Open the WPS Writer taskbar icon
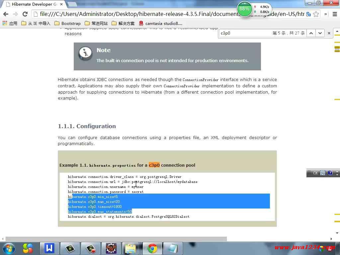The image size is (340, 255). [x=49, y=248]
